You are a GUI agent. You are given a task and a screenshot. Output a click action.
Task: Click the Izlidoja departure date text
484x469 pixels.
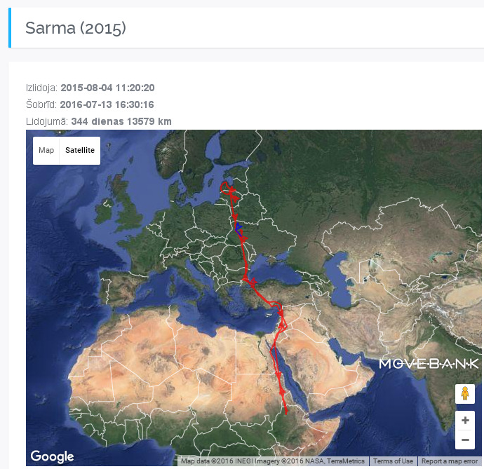click(107, 88)
